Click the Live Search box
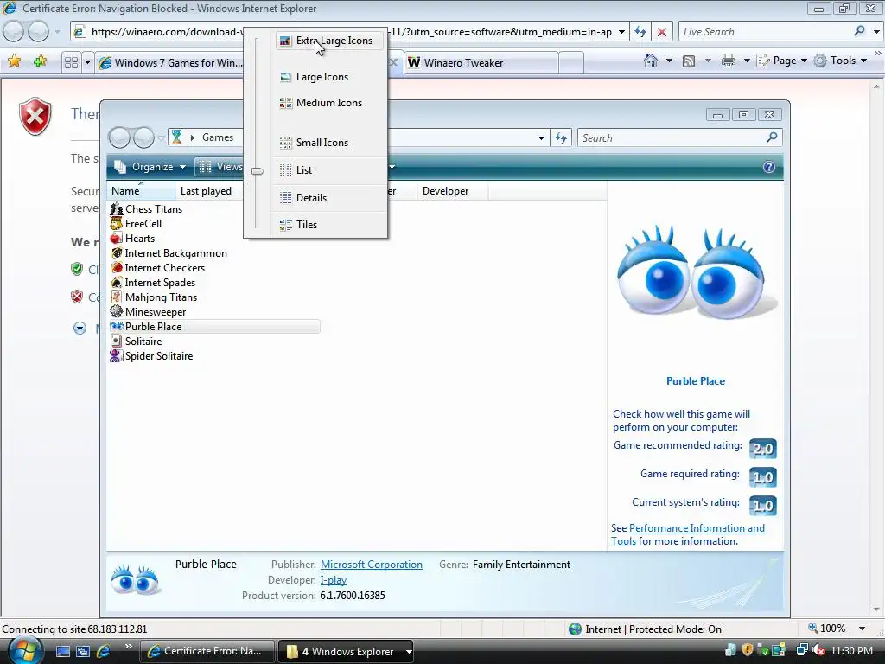This screenshot has height=664, width=885. coord(765,32)
